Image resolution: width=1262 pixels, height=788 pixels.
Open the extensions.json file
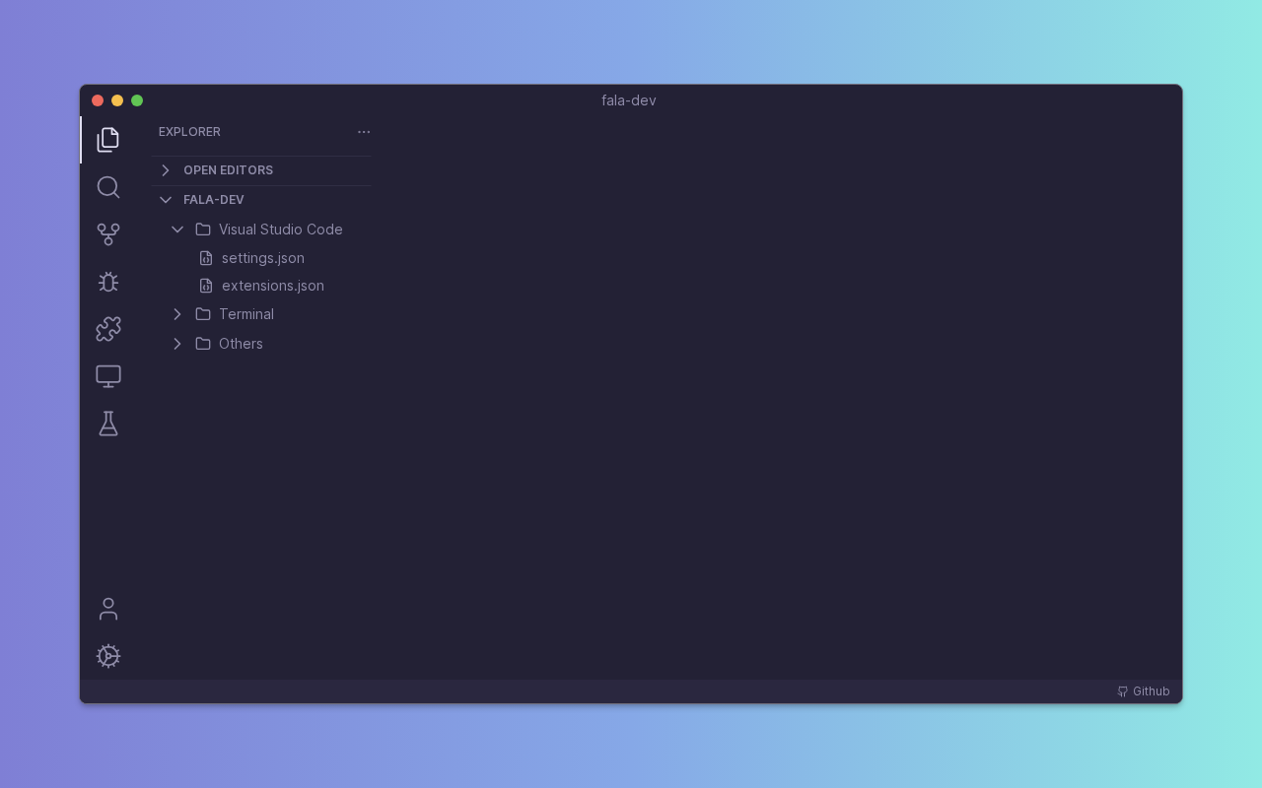(x=272, y=286)
